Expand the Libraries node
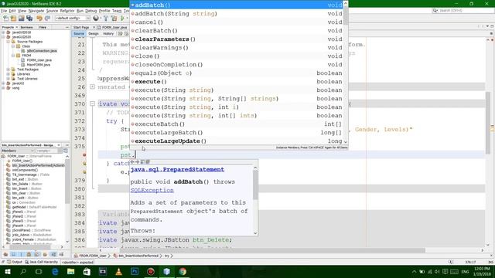This screenshot has height=278, width=495. 8,74
